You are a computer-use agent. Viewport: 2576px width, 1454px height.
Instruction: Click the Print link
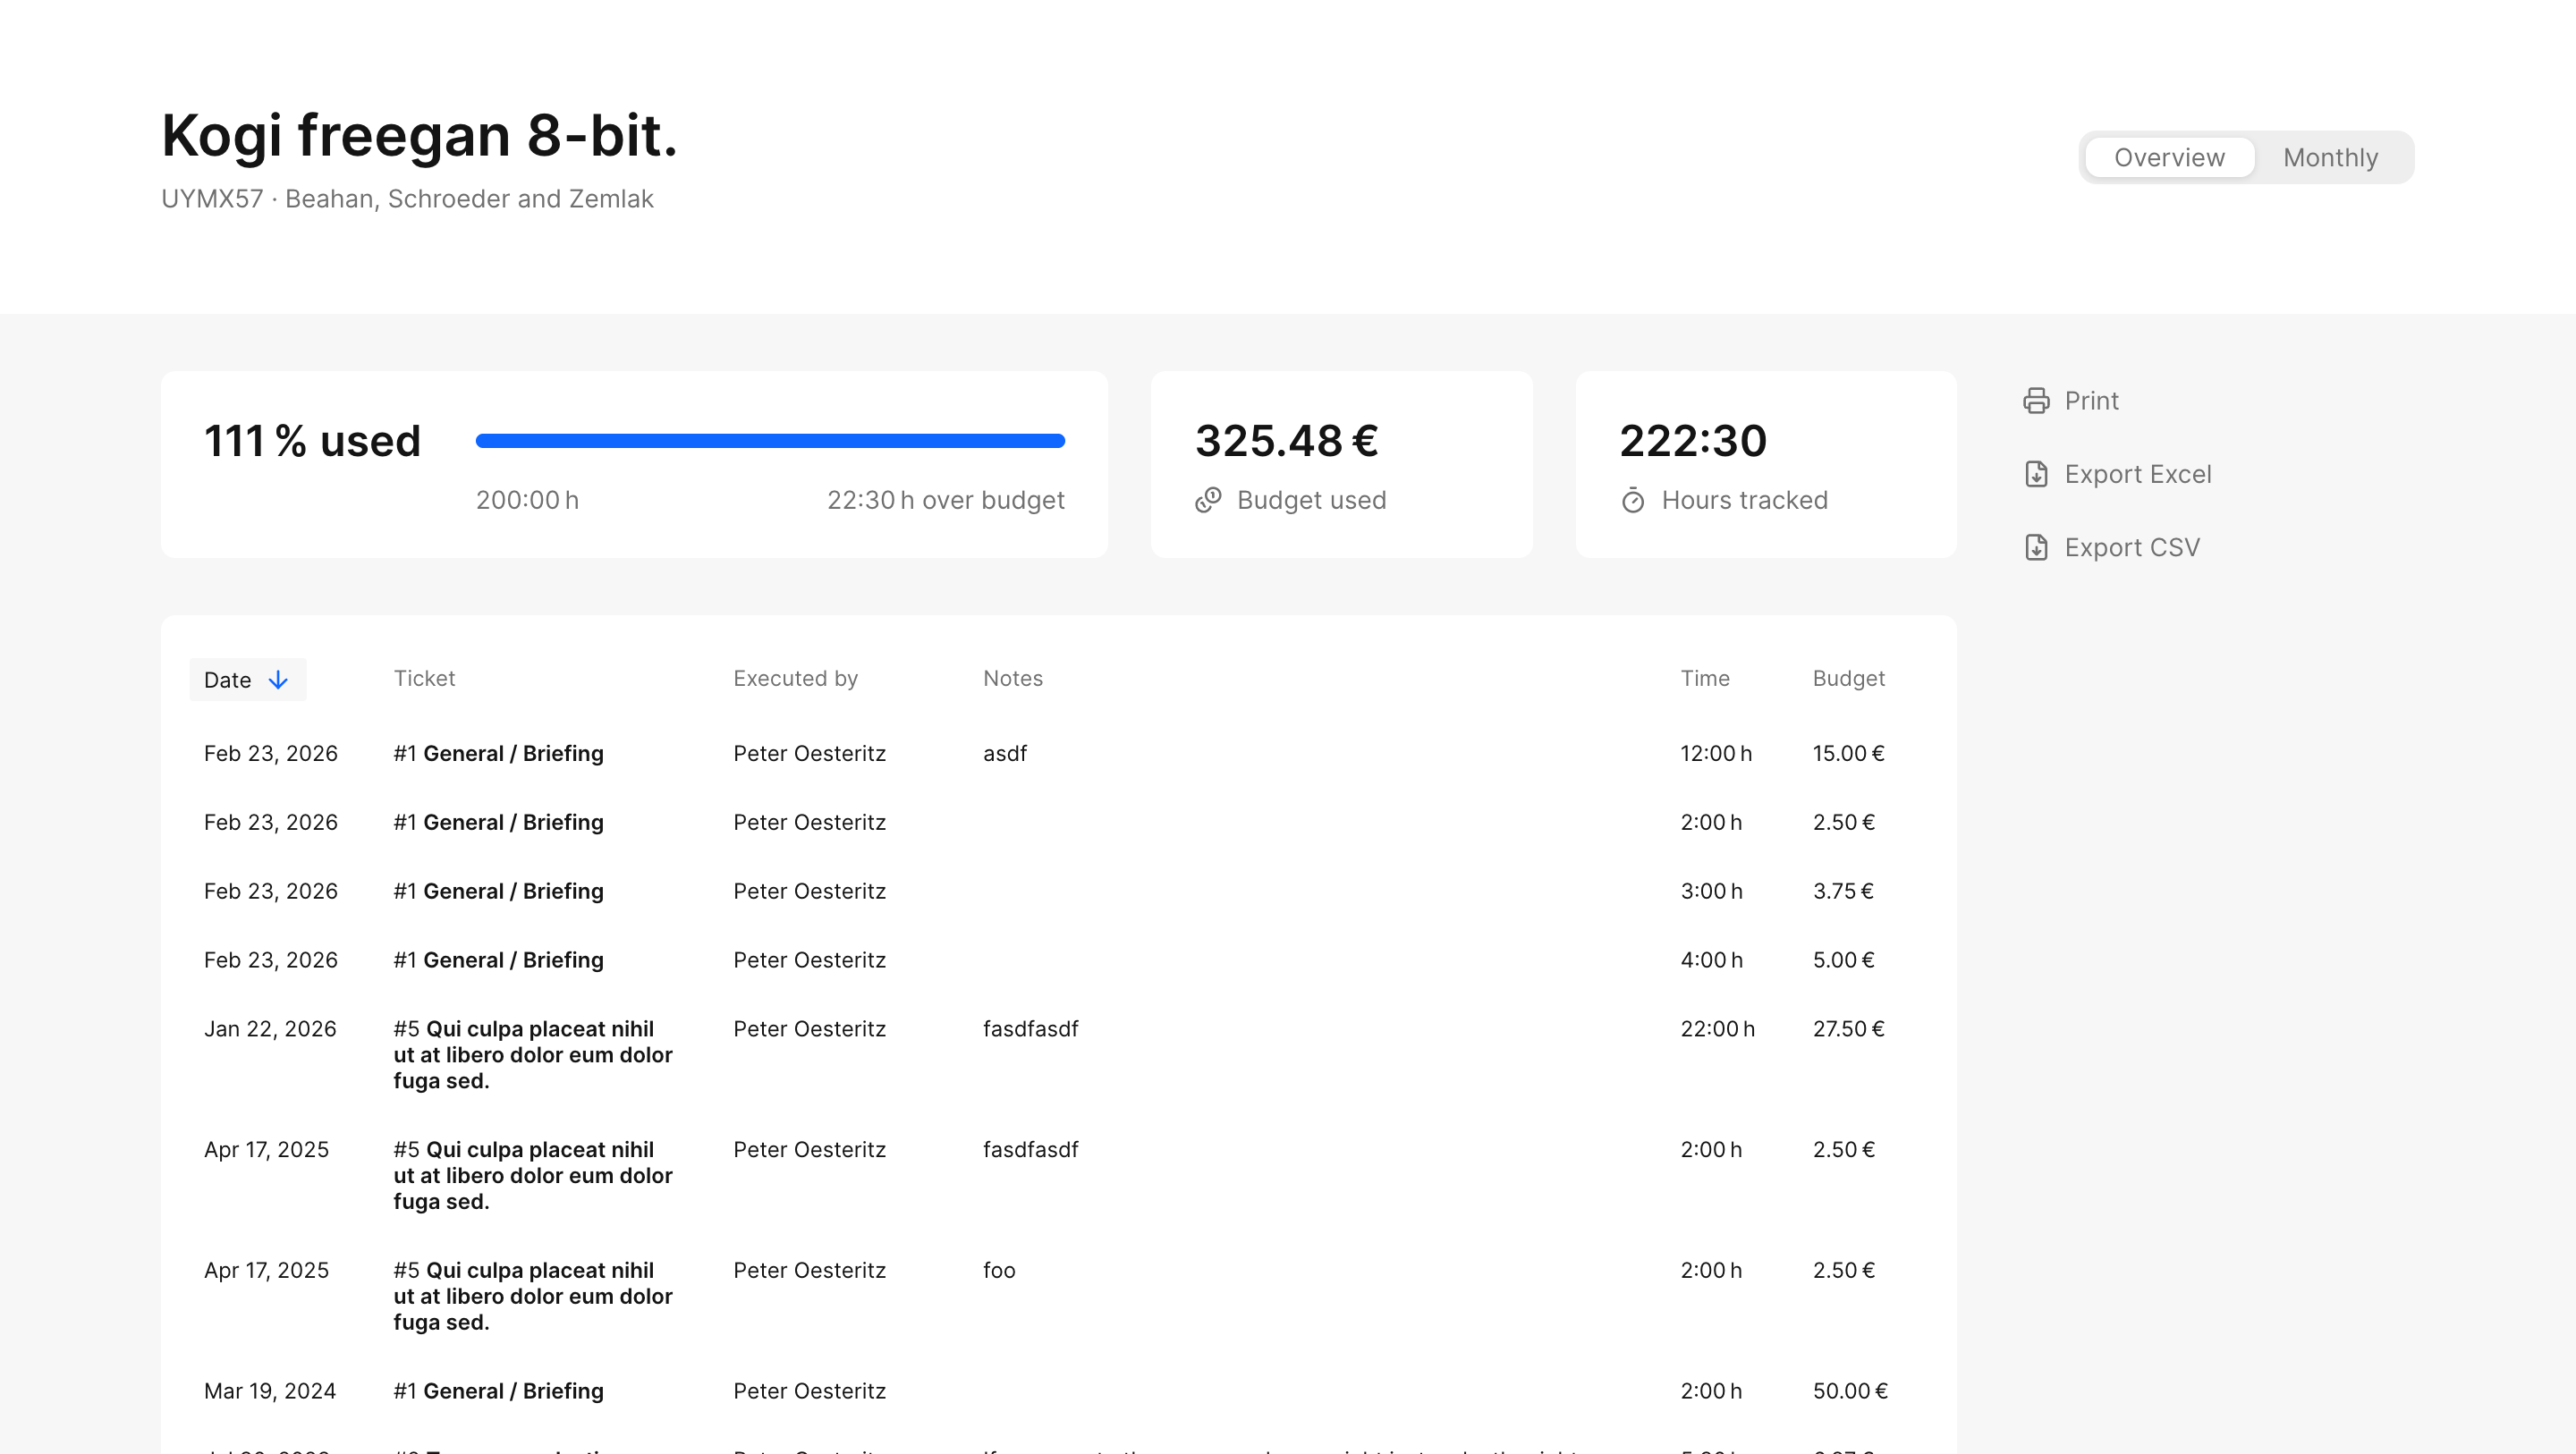click(2070, 401)
